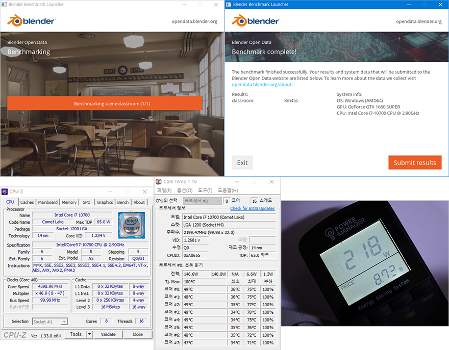Click the GPU: GeForce GTX 1660 SUPER line

point(368,107)
